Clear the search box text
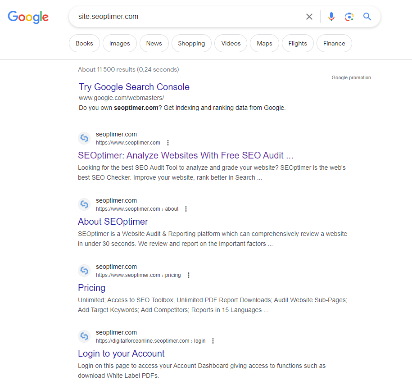 [x=309, y=17]
